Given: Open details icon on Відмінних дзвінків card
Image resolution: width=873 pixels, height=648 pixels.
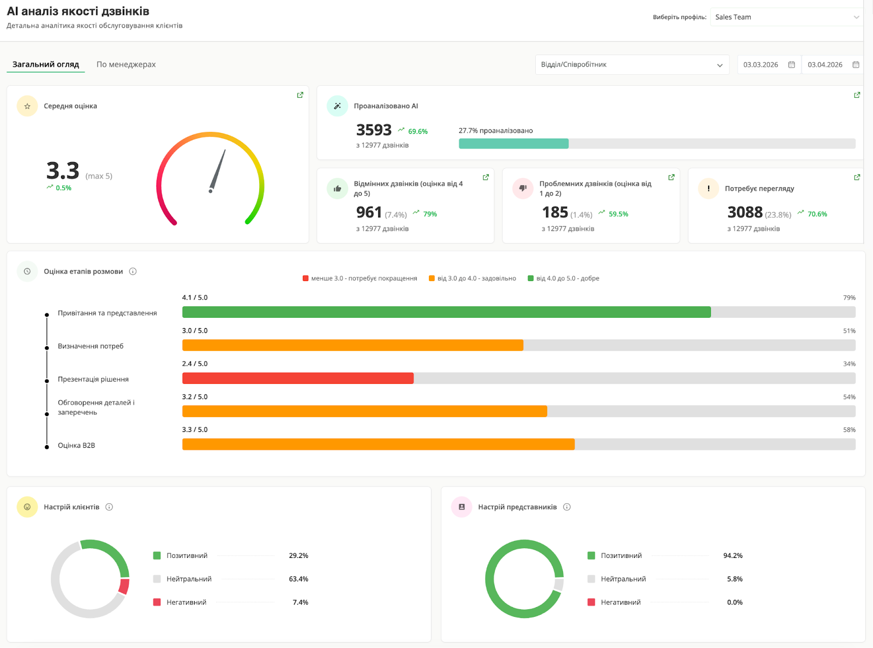Looking at the screenshot, I should (x=486, y=177).
